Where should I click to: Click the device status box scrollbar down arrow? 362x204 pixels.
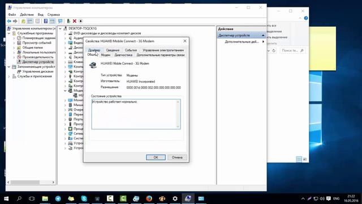pyautogui.click(x=178, y=126)
